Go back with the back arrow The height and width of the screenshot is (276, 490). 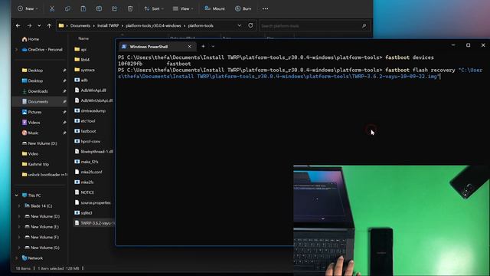(x=18, y=25)
